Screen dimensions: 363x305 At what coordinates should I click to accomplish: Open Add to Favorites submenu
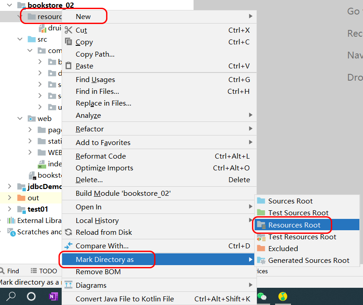pyautogui.click(x=159, y=142)
